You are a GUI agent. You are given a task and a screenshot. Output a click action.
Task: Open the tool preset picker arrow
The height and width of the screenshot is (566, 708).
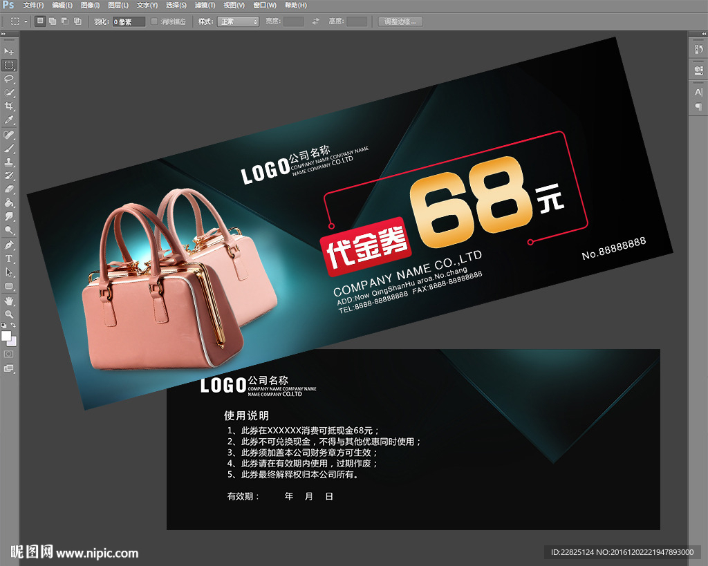tap(26, 21)
